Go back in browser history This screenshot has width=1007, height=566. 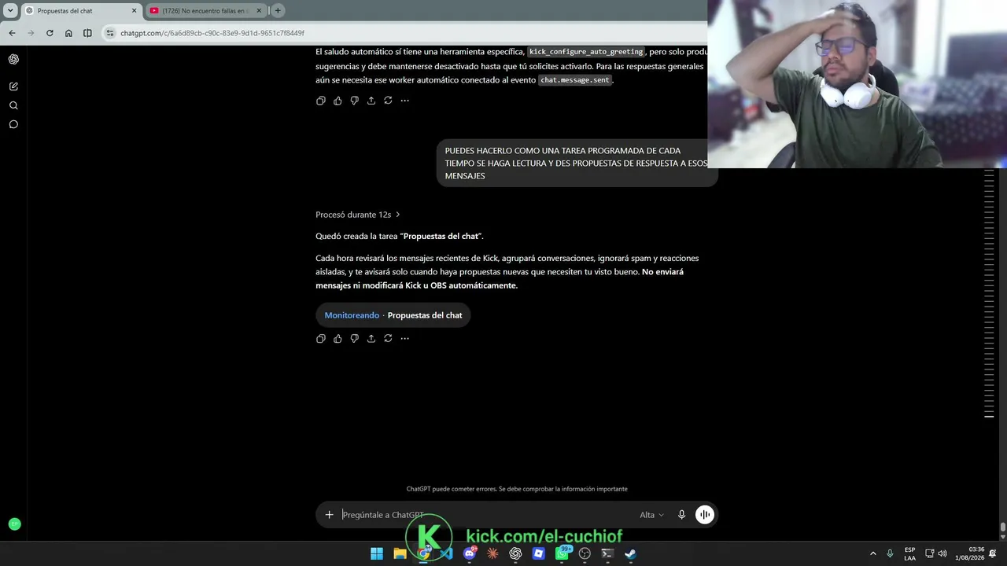12,33
